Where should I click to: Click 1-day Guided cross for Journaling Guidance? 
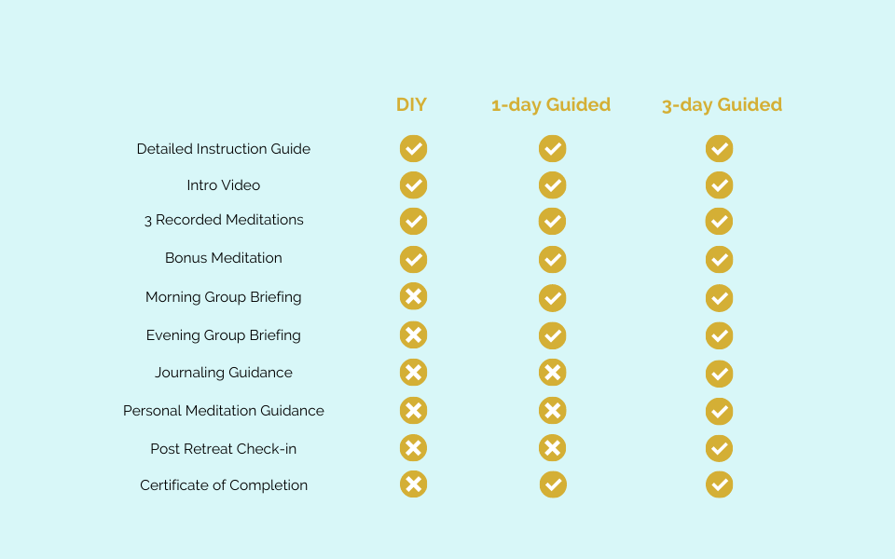553,373
